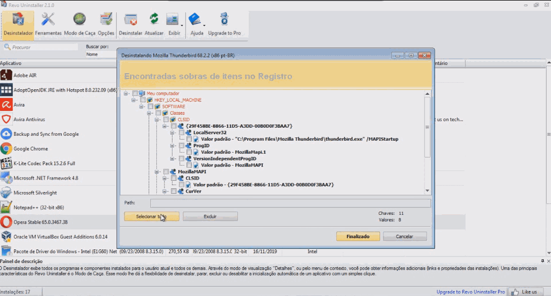Activate Modo de Caça hunter mode
The image size is (551, 296).
[x=79, y=24]
